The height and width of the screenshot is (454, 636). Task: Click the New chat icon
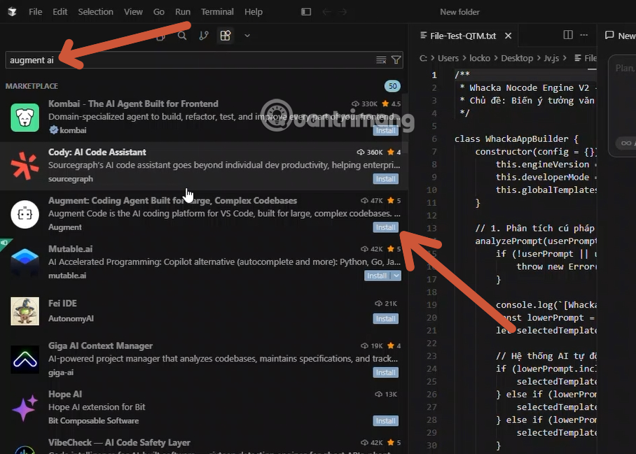click(x=609, y=35)
